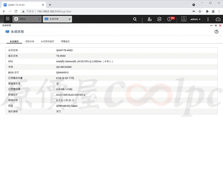Click memory slots value 2 (4 GB / 4 GB)

[x=64, y=89]
